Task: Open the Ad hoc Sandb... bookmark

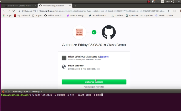Action: click(54, 15)
